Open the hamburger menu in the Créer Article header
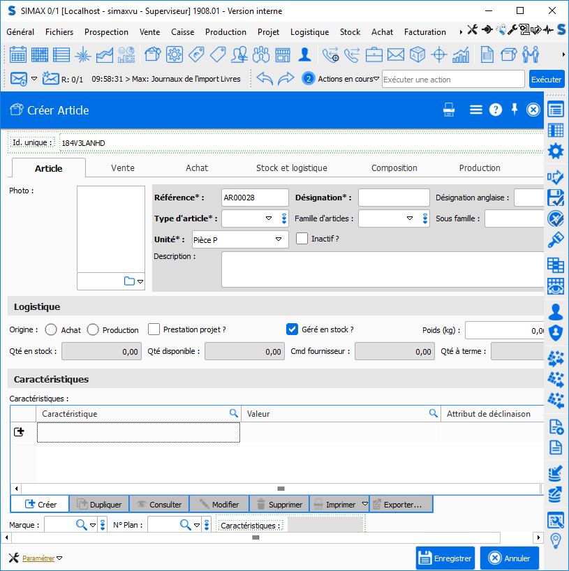The image size is (569, 571). (475, 110)
